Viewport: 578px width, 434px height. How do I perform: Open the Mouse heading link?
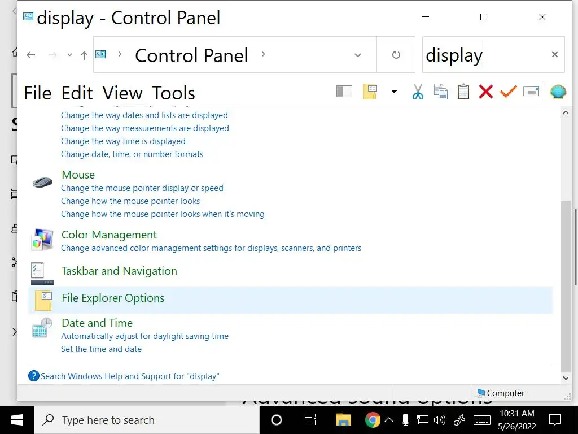[78, 175]
